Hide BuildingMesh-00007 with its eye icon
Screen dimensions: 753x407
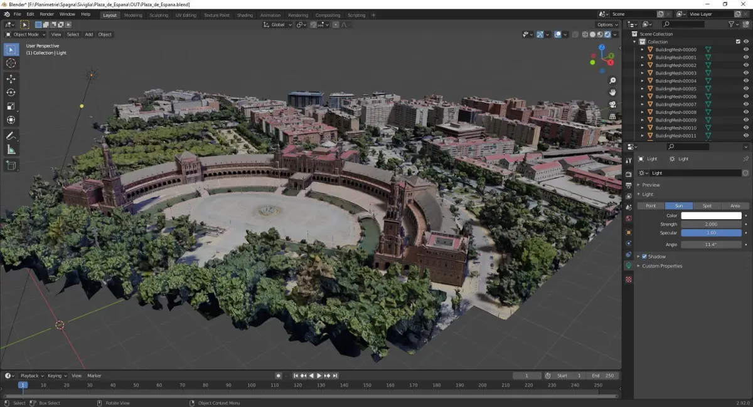(745, 105)
